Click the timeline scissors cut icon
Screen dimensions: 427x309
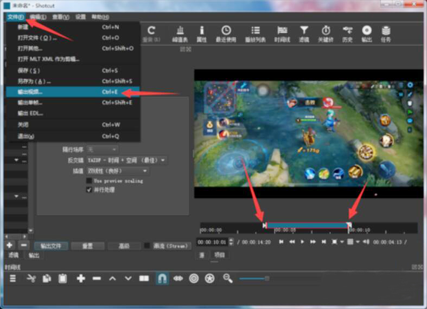point(31,278)
